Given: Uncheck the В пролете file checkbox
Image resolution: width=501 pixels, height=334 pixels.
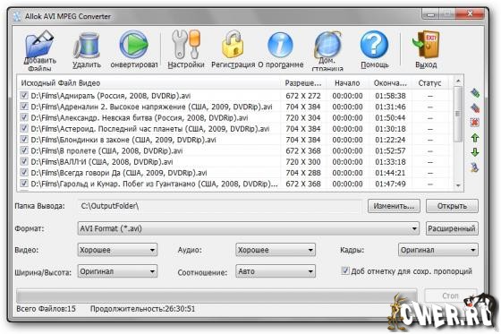Looking at the screenshot, I should coord(23,150).
